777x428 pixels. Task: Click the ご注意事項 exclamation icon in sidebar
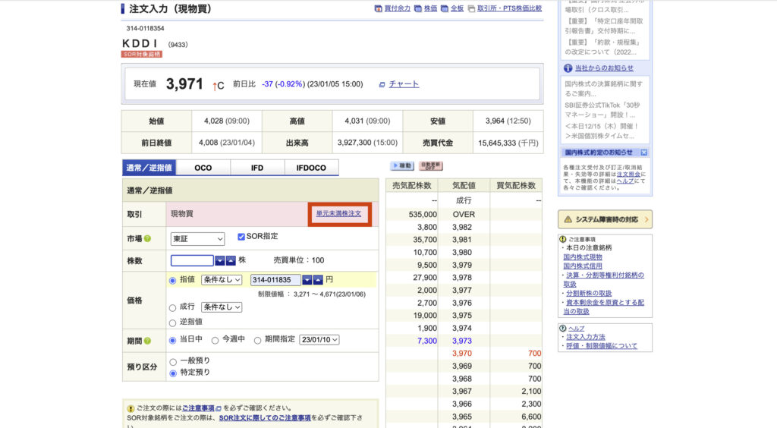tap(563, 239)
